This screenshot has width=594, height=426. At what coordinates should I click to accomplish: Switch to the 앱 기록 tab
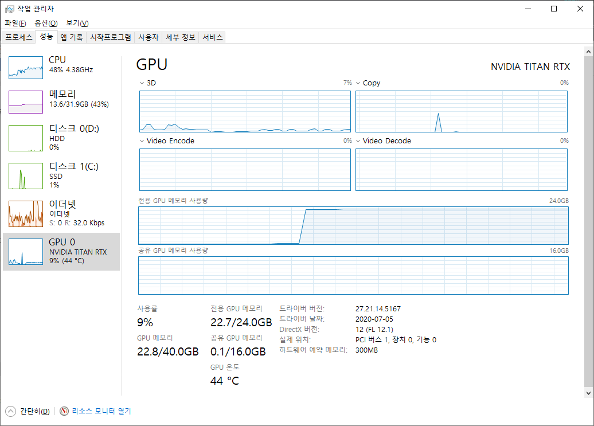[x=72, y=37]
